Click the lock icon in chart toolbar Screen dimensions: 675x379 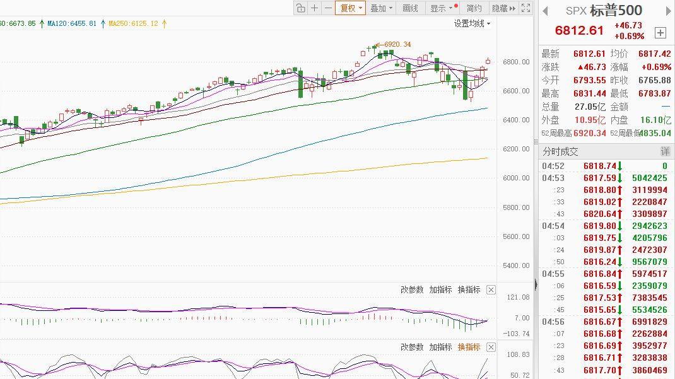pyautogui.click(x=300, y=8)
